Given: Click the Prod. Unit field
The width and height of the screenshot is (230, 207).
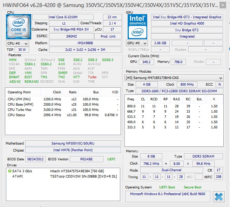Looking at the screenshot, I should [x=108, y=36].
